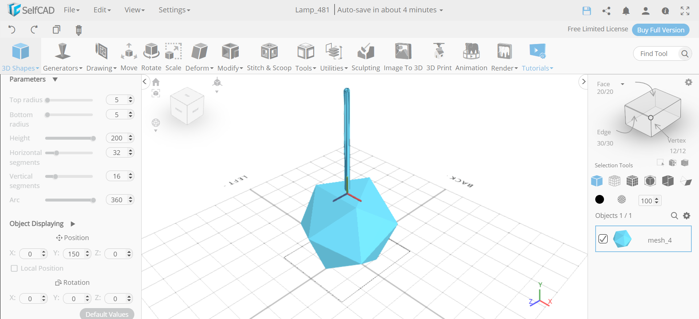Viewport: 699px width, 319px height.
Task: Click the Position Y value field
Action: click(x=74, y=254)
